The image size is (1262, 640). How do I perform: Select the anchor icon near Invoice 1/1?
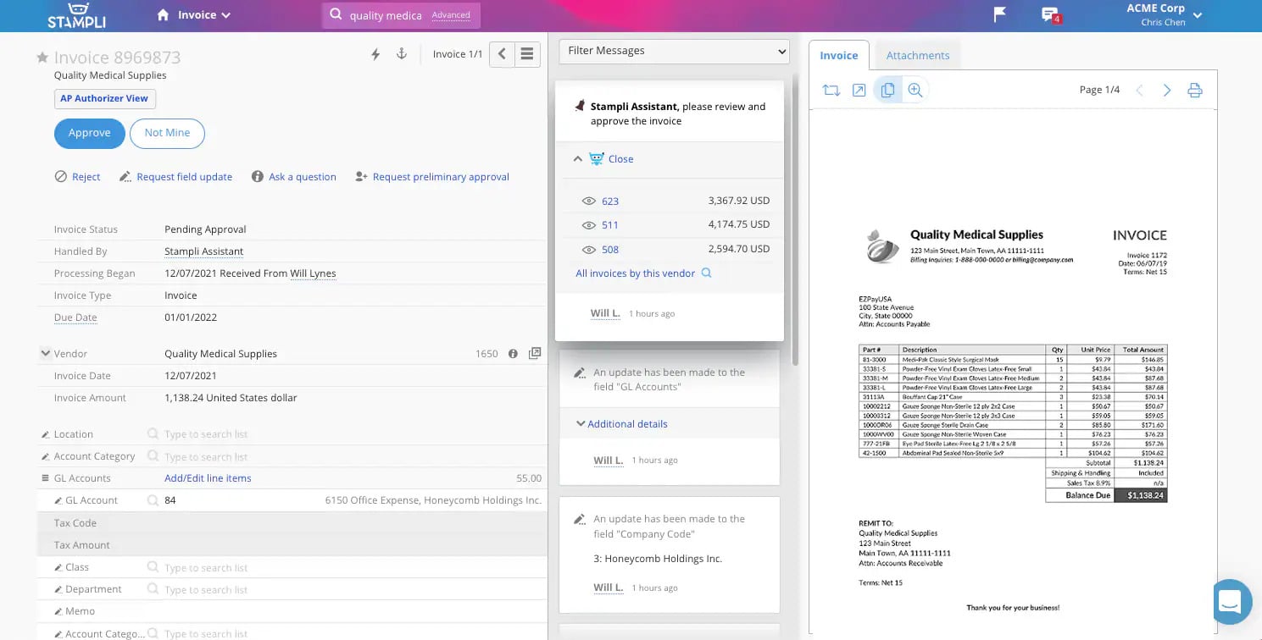pos(402,52)
